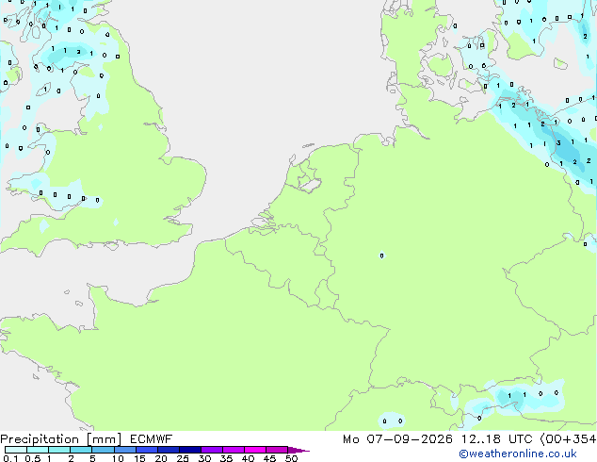Click the lone '0' value in central Germany

(382, 256)
